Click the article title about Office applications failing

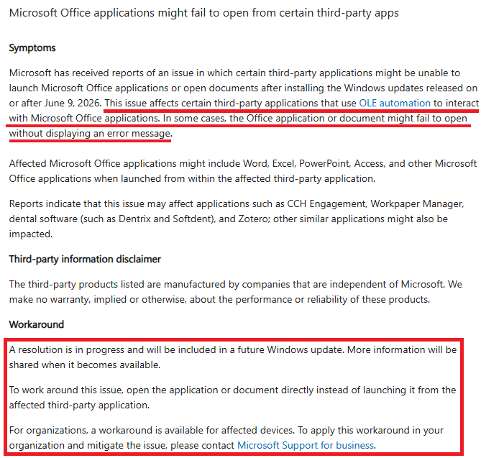(x=204, y=13)
